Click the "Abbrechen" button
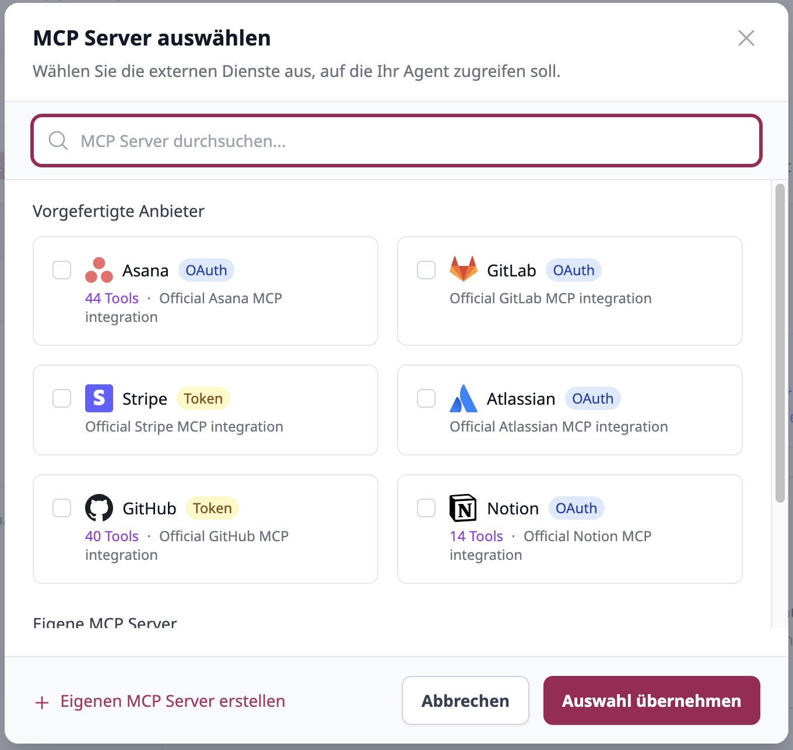 tap(465, 700)
